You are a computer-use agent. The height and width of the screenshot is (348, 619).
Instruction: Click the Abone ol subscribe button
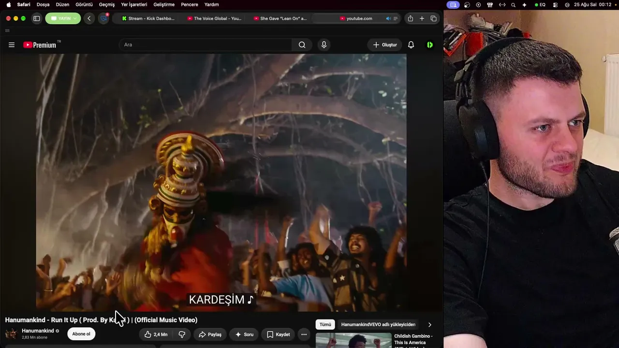click(x=81, y=334)
